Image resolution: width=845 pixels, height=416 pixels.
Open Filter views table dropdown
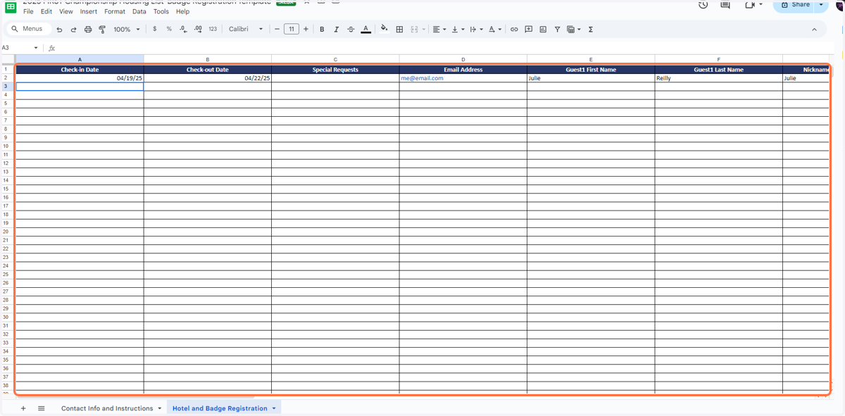(x=574, y=29)
